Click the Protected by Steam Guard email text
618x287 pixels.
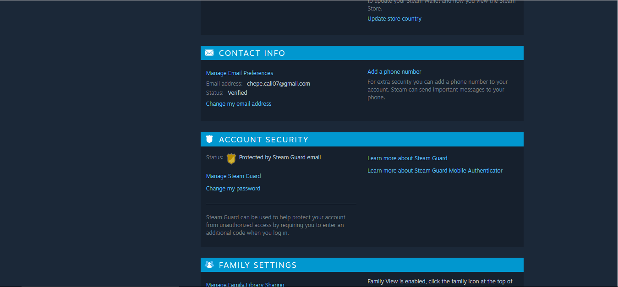[x=279, y=157]
